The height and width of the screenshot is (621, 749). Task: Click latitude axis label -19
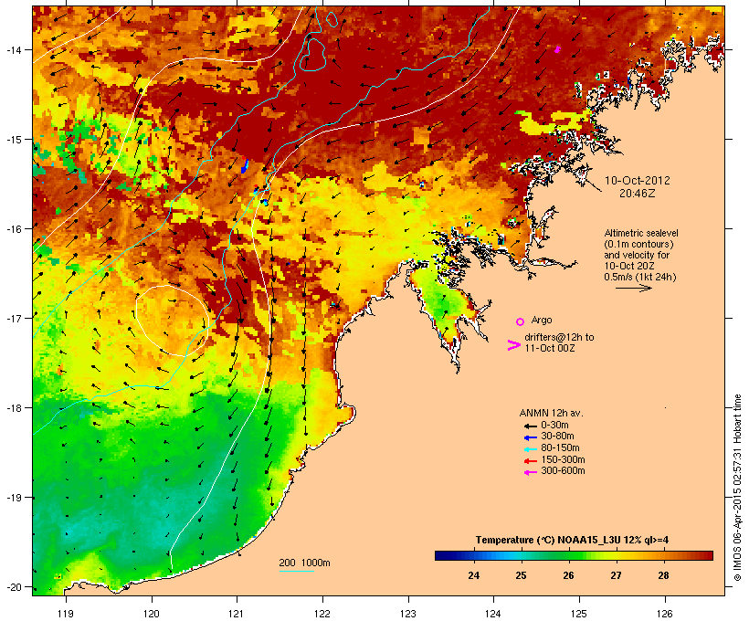pyautogui.click(x=13, y=498)
